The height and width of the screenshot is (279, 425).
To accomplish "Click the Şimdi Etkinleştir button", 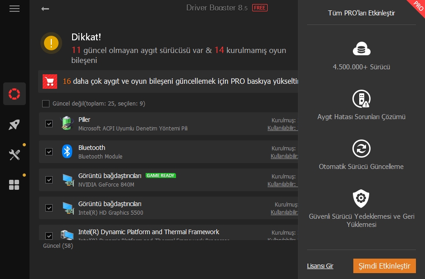I will 384,266.
